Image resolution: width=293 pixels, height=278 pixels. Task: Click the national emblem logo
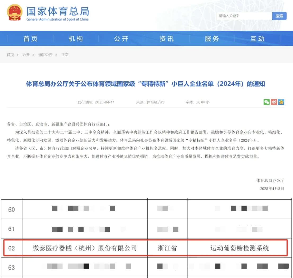(x=15, y=12)
